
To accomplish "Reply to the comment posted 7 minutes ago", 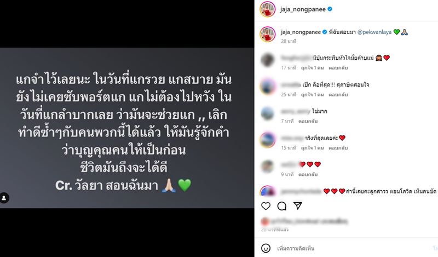I will [308, 121].
